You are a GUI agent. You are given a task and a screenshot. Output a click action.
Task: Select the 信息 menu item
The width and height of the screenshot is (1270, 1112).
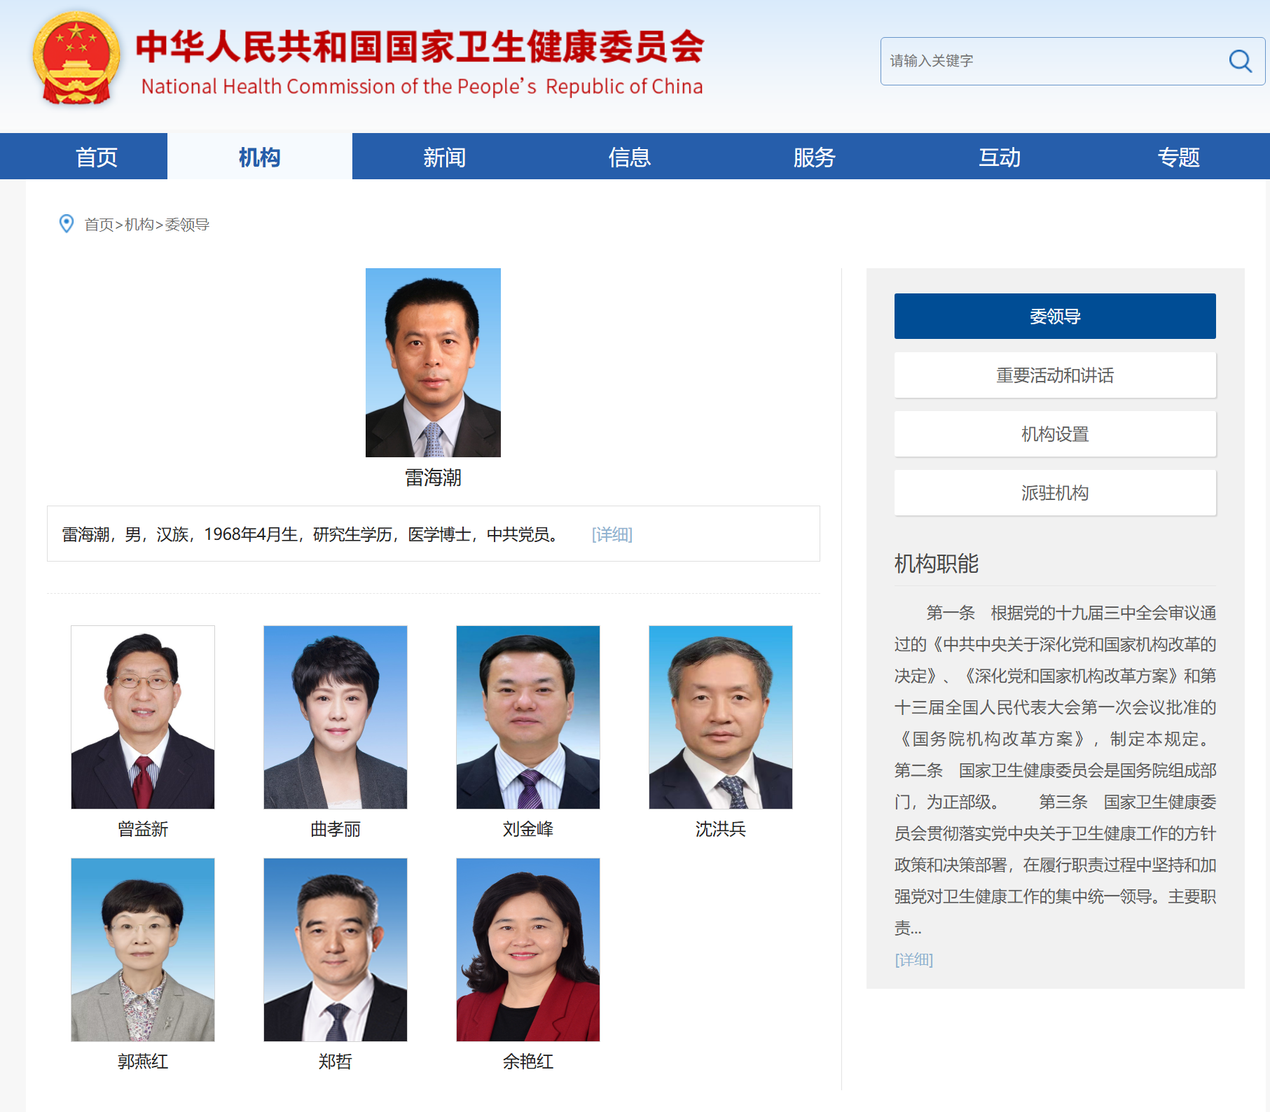pyautogui.click(x=629, y=157)
